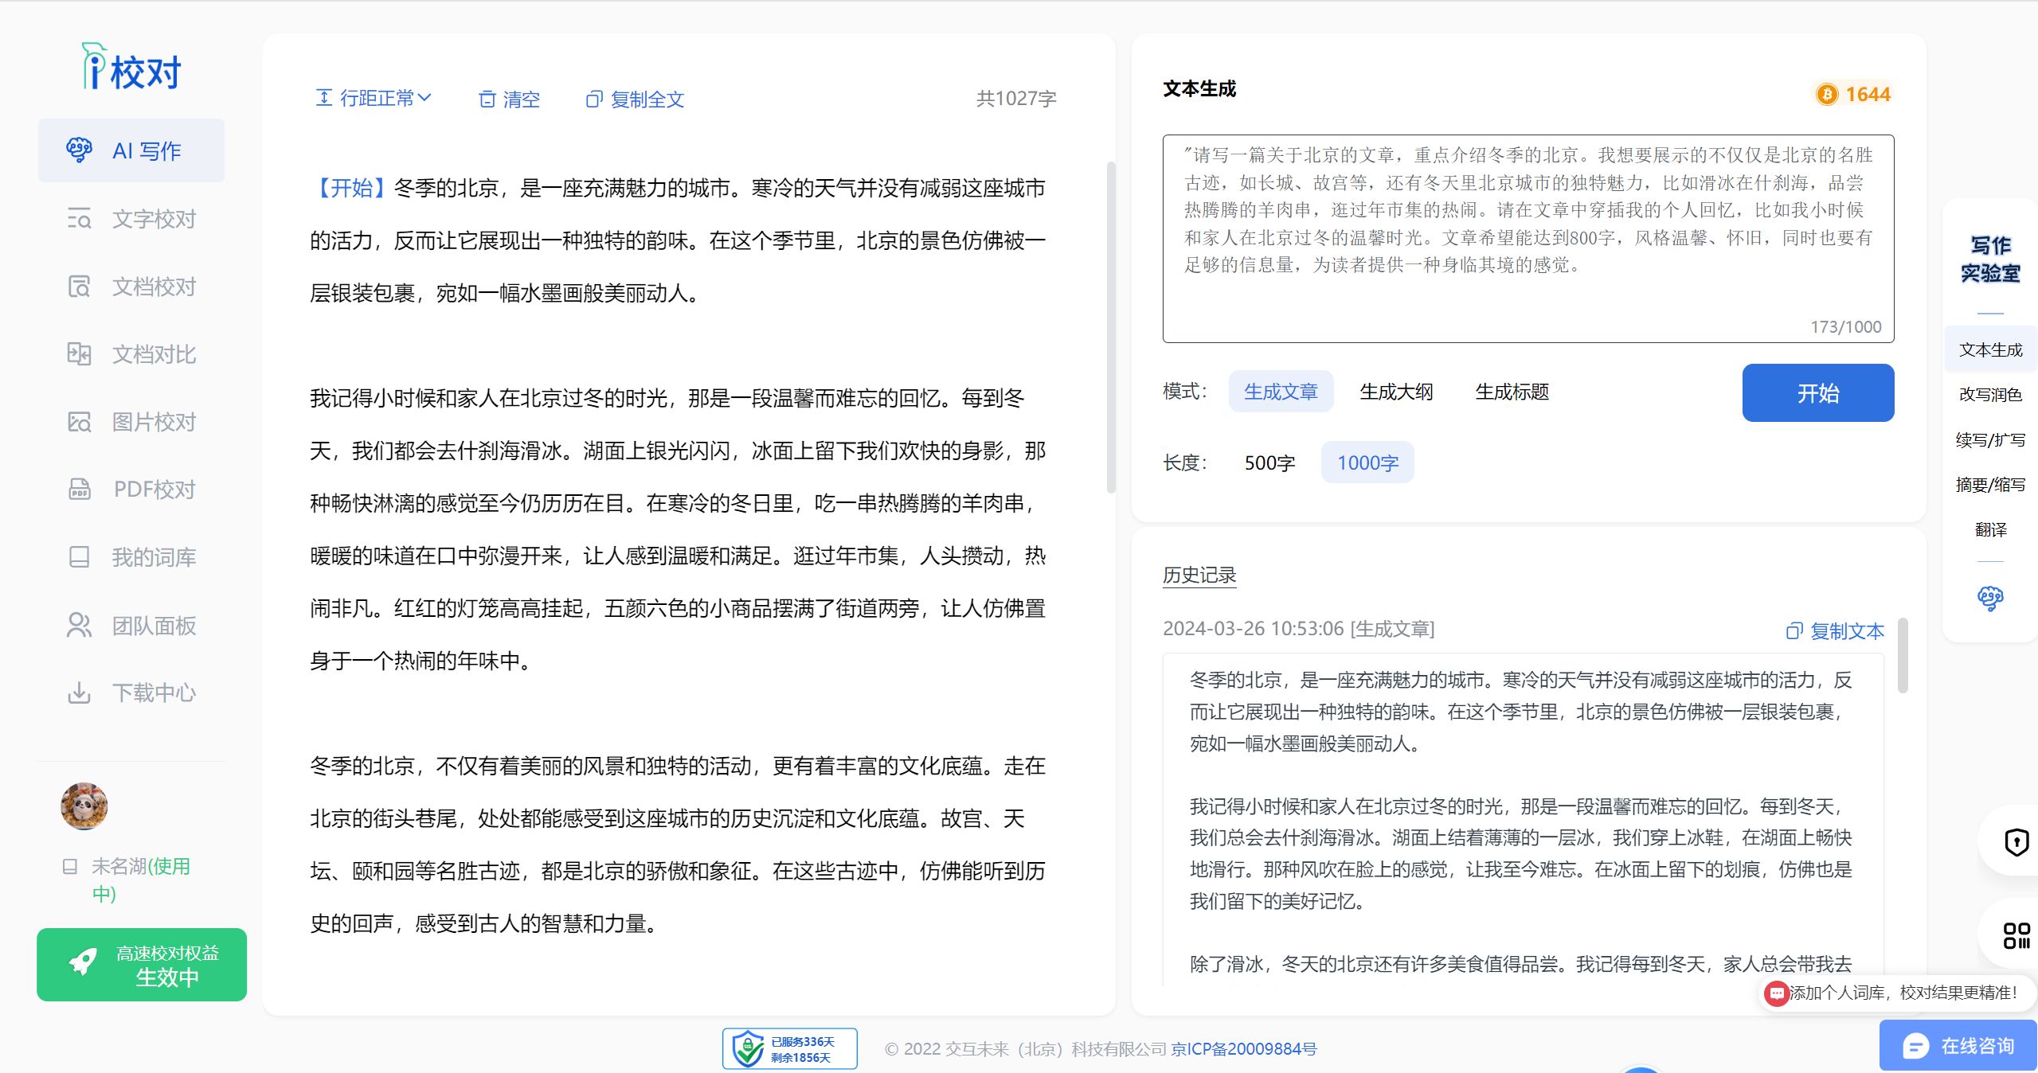Click 未名湖(使用中) team label

pyautogui.click(x=140, y=879)
